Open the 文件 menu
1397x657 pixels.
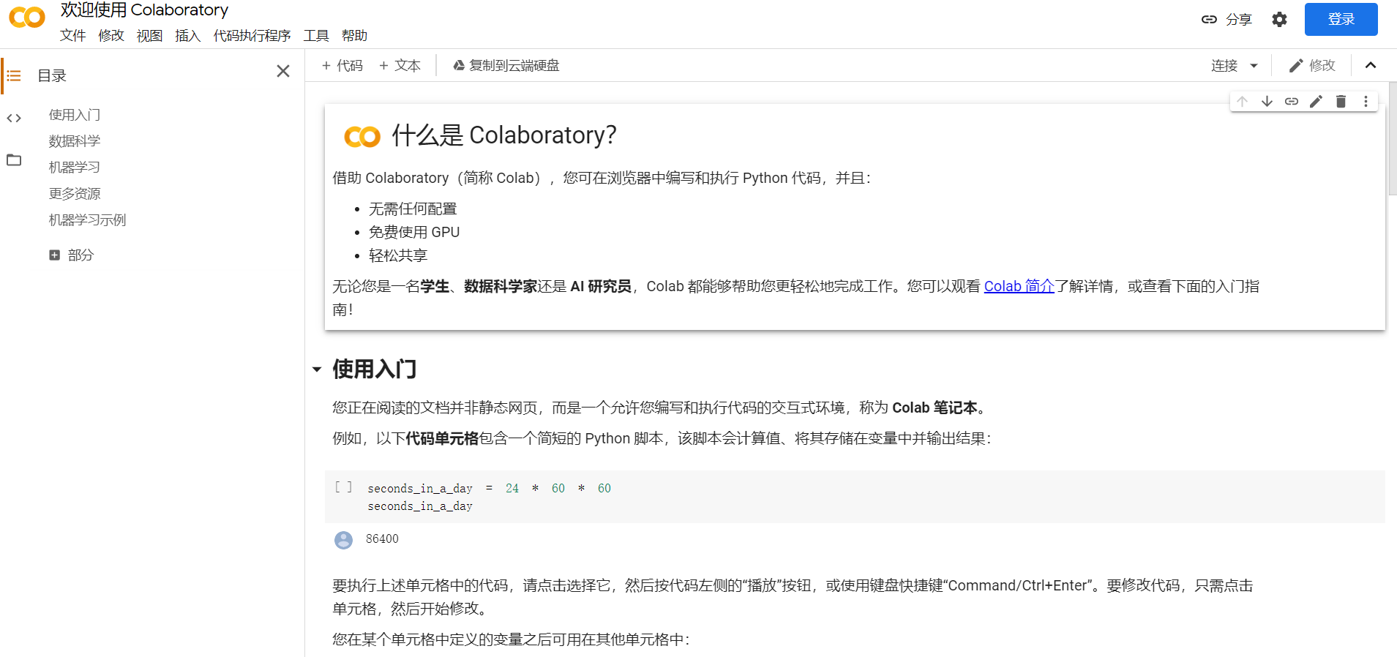coord(72,36)
